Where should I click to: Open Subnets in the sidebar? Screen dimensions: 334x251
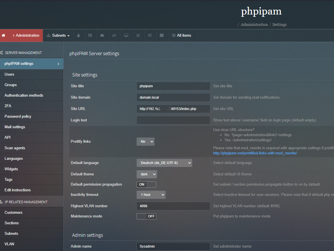tap(32, 234)
